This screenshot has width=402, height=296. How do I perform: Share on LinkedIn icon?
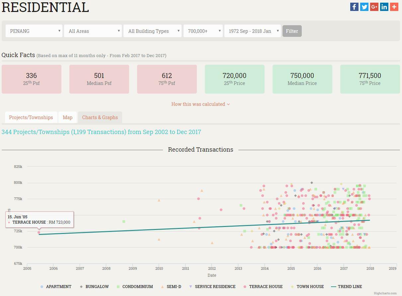coord(384,7)
